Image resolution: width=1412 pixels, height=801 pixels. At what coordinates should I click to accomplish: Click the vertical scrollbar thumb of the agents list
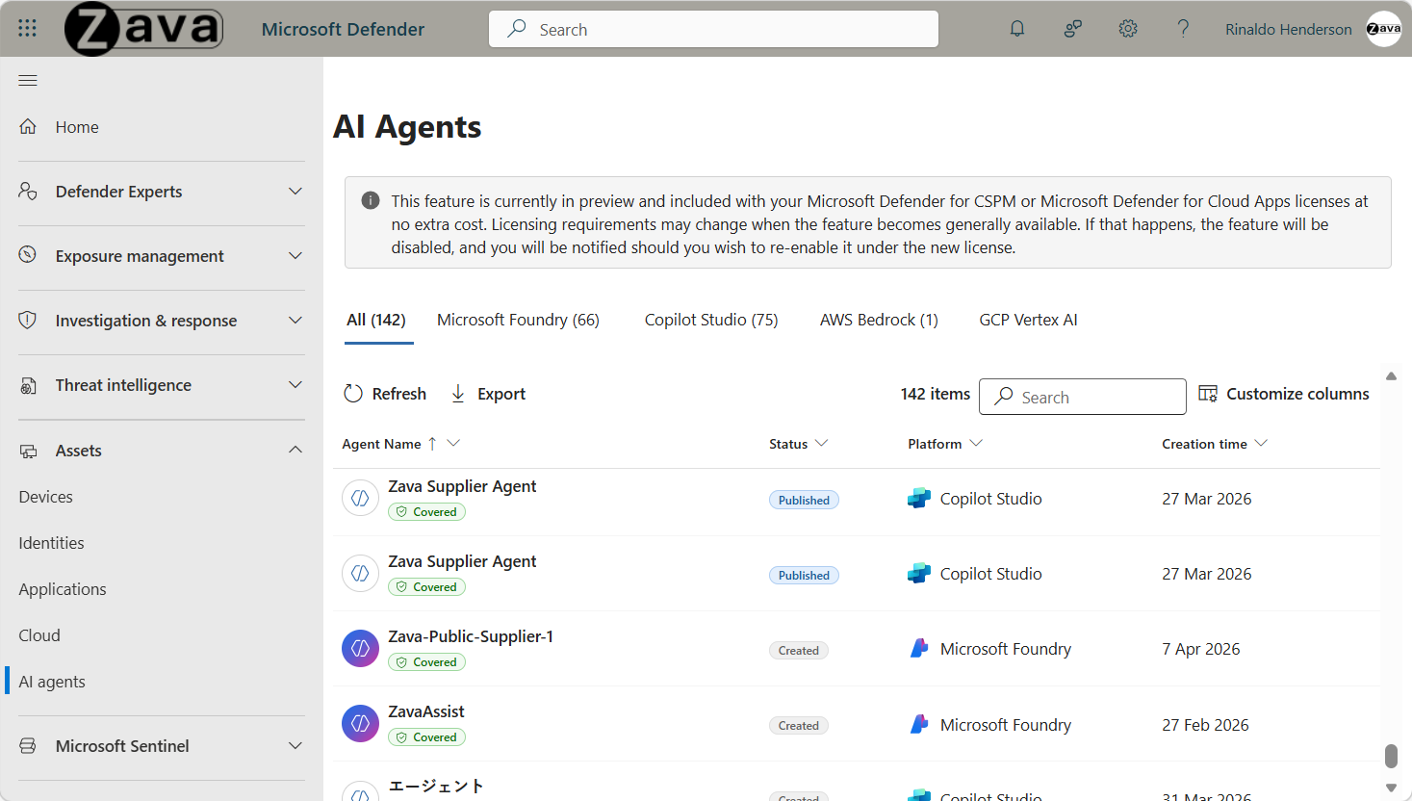(1391, 756)
